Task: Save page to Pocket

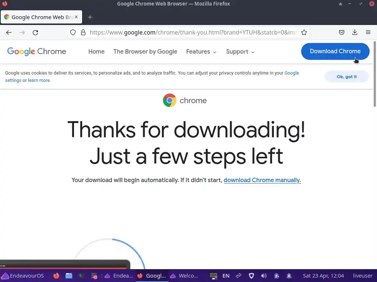Action: point(341,32)
